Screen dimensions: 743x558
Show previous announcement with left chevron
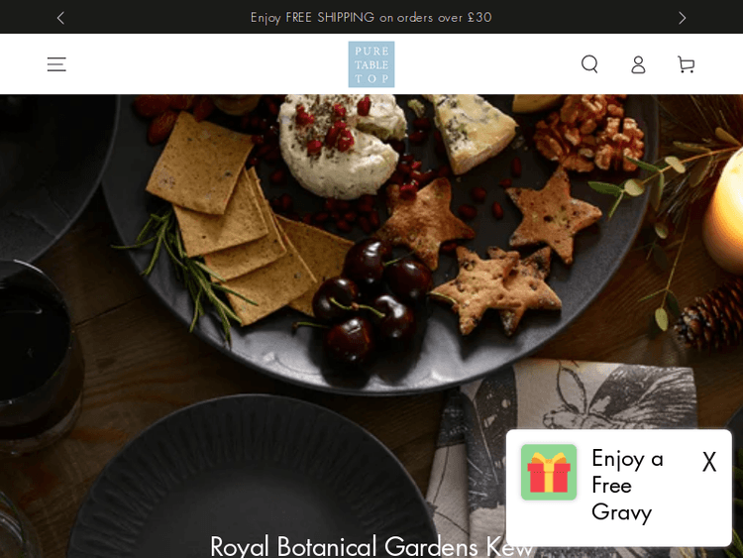(60, 18)
